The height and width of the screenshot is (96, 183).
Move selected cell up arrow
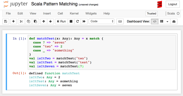44,22
